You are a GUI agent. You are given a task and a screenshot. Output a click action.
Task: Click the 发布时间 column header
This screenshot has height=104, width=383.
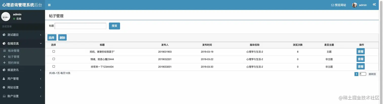[207, 45]
